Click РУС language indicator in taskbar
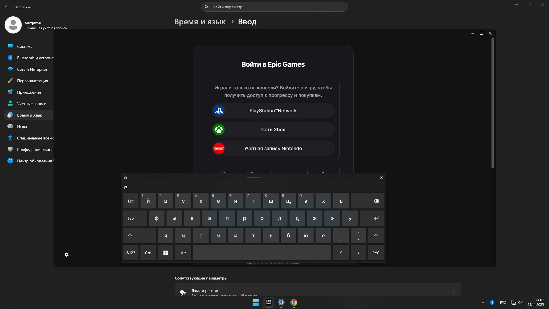 [503, 302]
